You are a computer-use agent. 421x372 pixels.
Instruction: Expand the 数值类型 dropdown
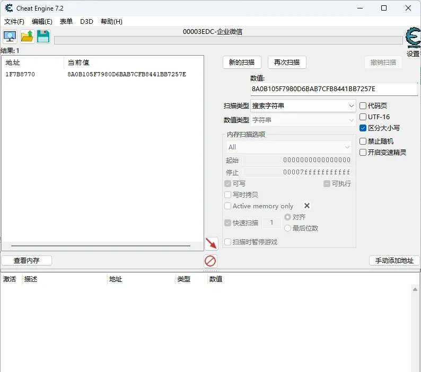tap(303, 120)
